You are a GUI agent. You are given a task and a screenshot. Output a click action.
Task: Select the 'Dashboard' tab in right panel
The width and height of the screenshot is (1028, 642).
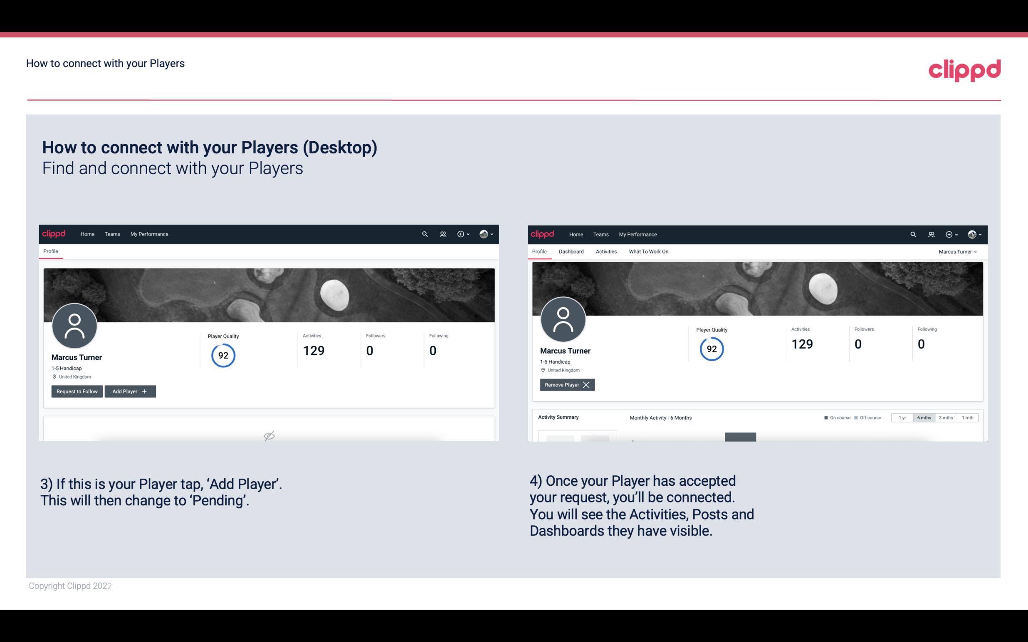coord(571,251)
